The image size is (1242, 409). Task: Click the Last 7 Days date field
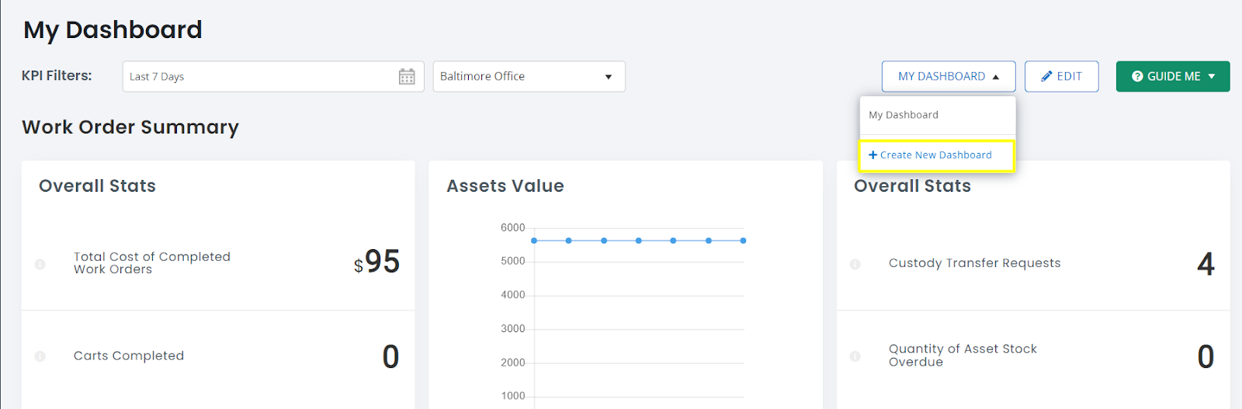(273, 76)
